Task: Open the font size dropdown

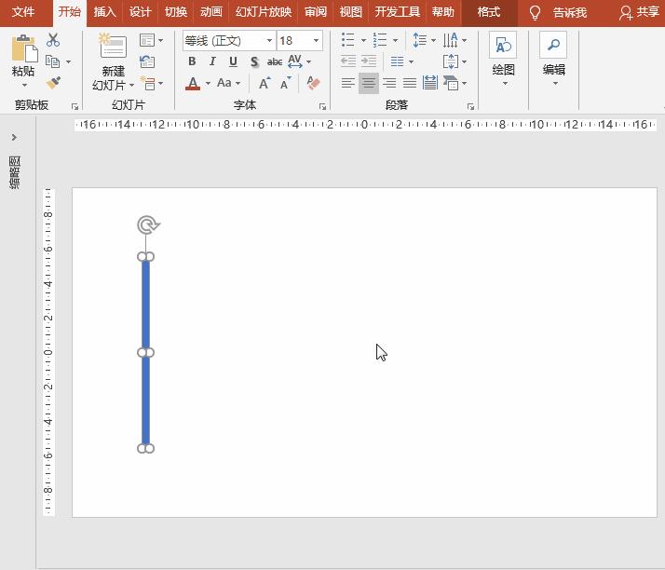Action: (316, 41)
